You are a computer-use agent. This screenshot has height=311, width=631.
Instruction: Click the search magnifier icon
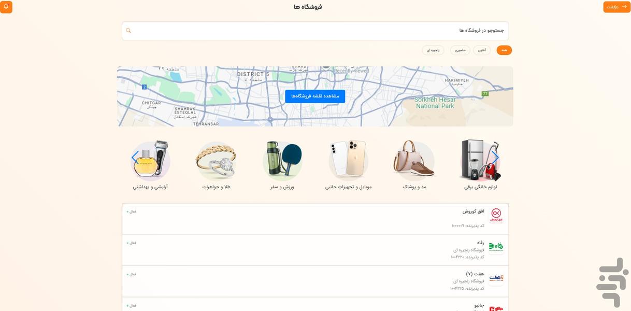(128, 31)
